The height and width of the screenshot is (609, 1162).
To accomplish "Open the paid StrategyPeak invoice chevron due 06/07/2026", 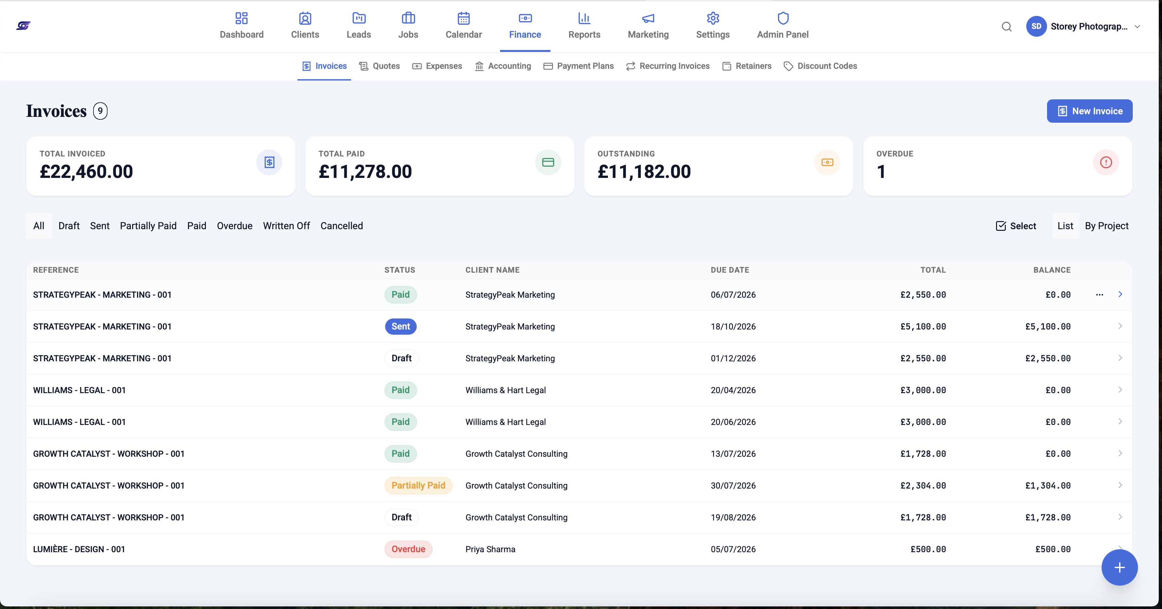I will pyautogui.click(x=1120, y=294).
